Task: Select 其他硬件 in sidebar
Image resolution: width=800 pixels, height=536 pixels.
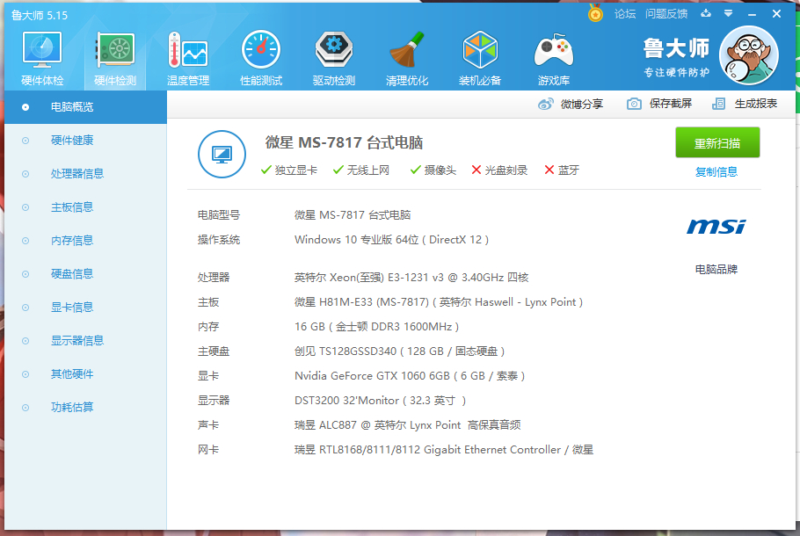Action: click(x=86, y=374)
